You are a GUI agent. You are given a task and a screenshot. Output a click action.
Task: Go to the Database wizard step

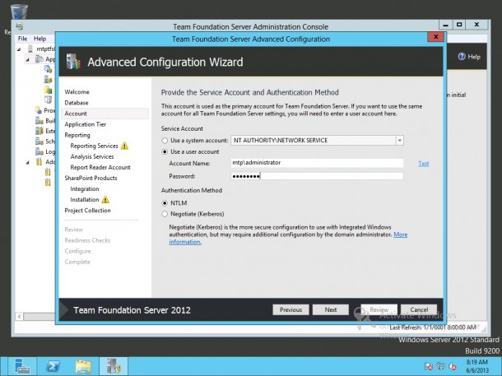[x=77, y=103]
